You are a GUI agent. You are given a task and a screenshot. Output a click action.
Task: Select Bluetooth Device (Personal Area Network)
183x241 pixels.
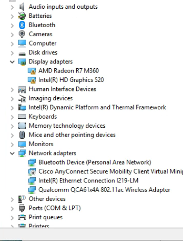pos(95,162)
